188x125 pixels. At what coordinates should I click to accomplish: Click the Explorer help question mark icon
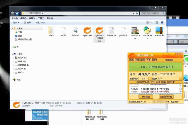162,22
